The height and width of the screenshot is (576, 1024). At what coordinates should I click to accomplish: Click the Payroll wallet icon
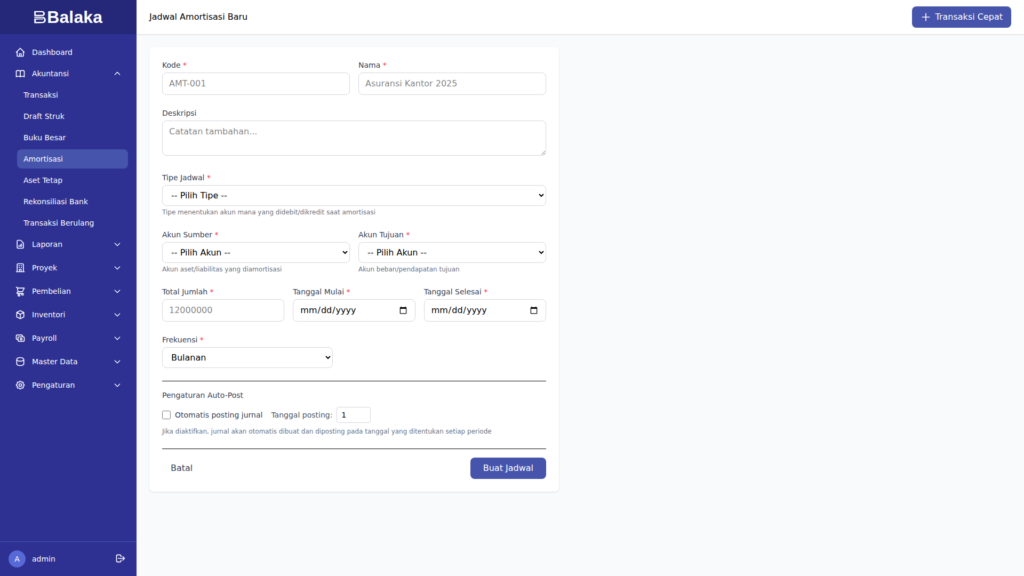coord(20,338)
